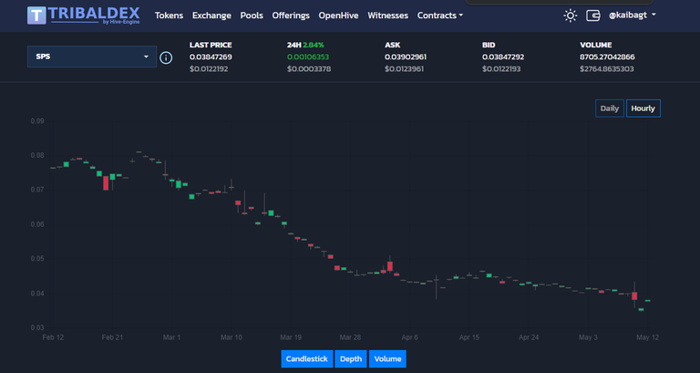The height and width of the screenshot is (373, 700).
Task: Switch chart to Daily view
Action: (610, 109)
